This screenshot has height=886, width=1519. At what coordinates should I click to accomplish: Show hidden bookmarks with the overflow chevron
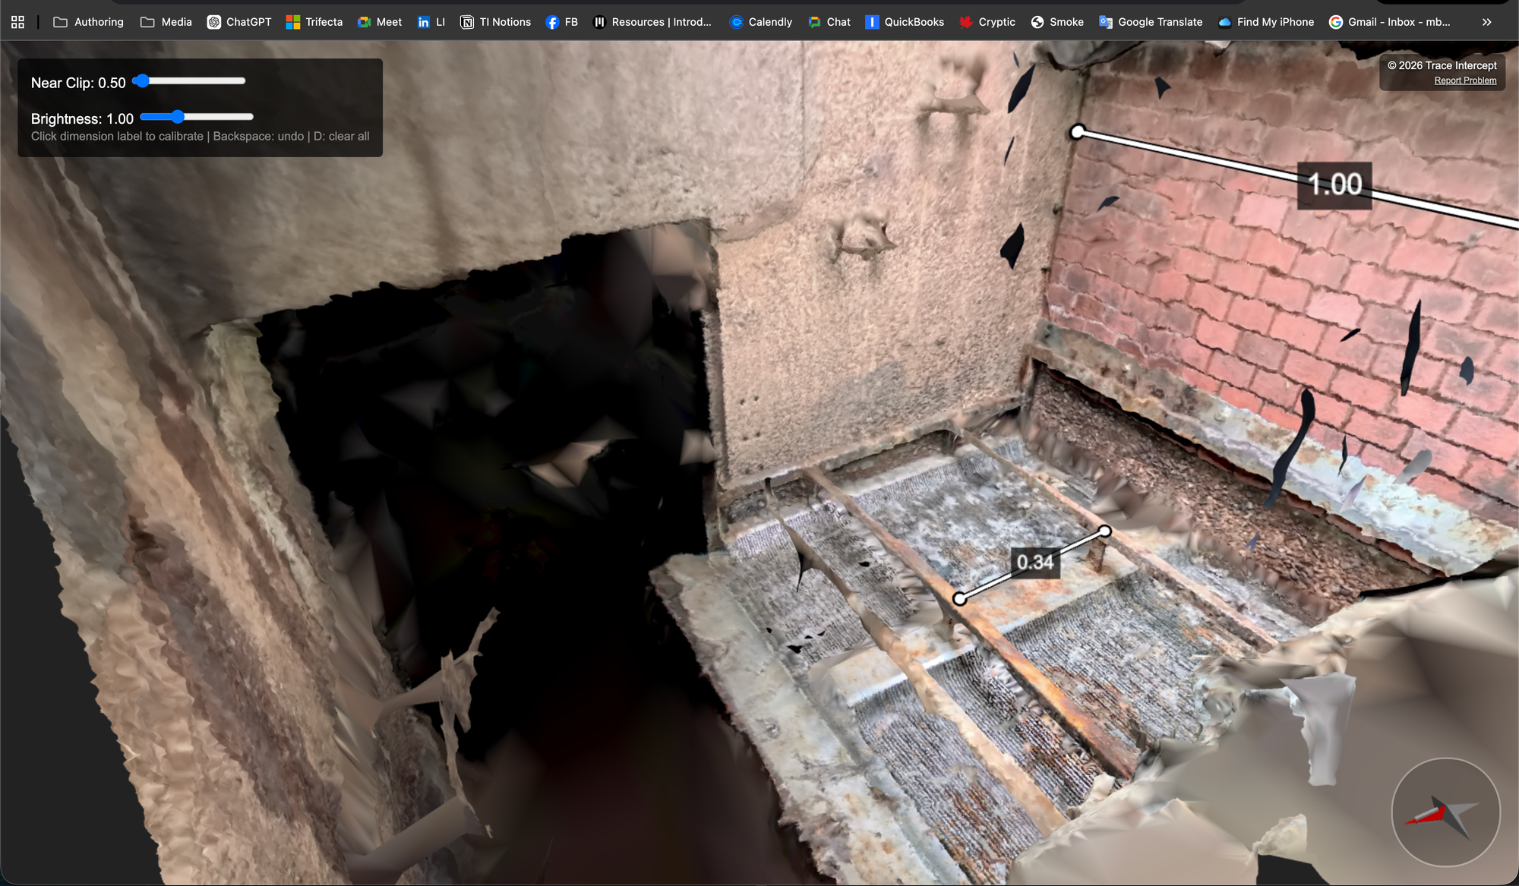(x=1486, y=22)
